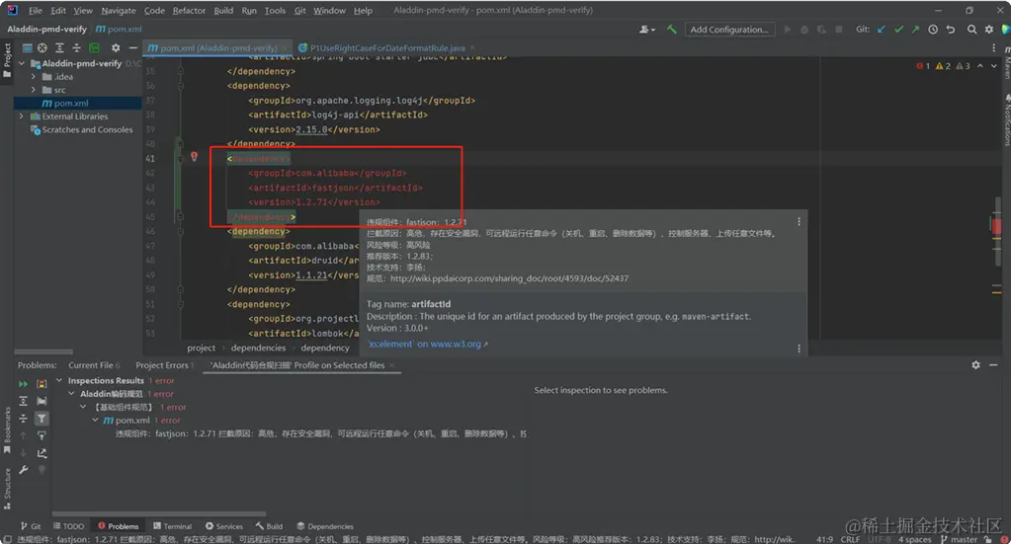Collapse the 【基础组件规范】 node
Image resolution: width=1011 pixels, height=544 pixels.
83,407
